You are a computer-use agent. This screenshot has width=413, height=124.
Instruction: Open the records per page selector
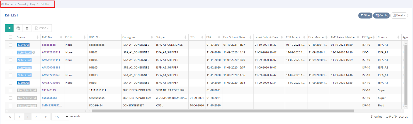(x=60, y=117)
